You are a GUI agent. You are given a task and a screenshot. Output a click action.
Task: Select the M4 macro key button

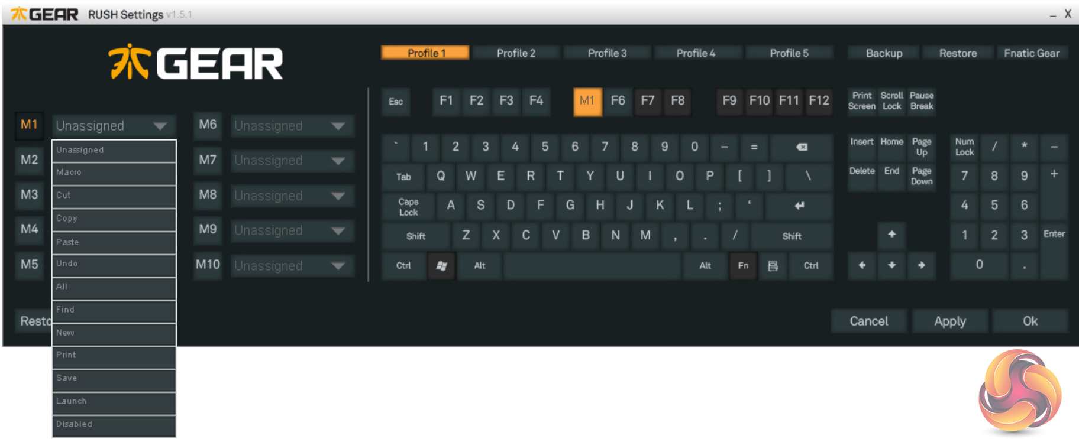pyautogui.click(x=29, y=229)
